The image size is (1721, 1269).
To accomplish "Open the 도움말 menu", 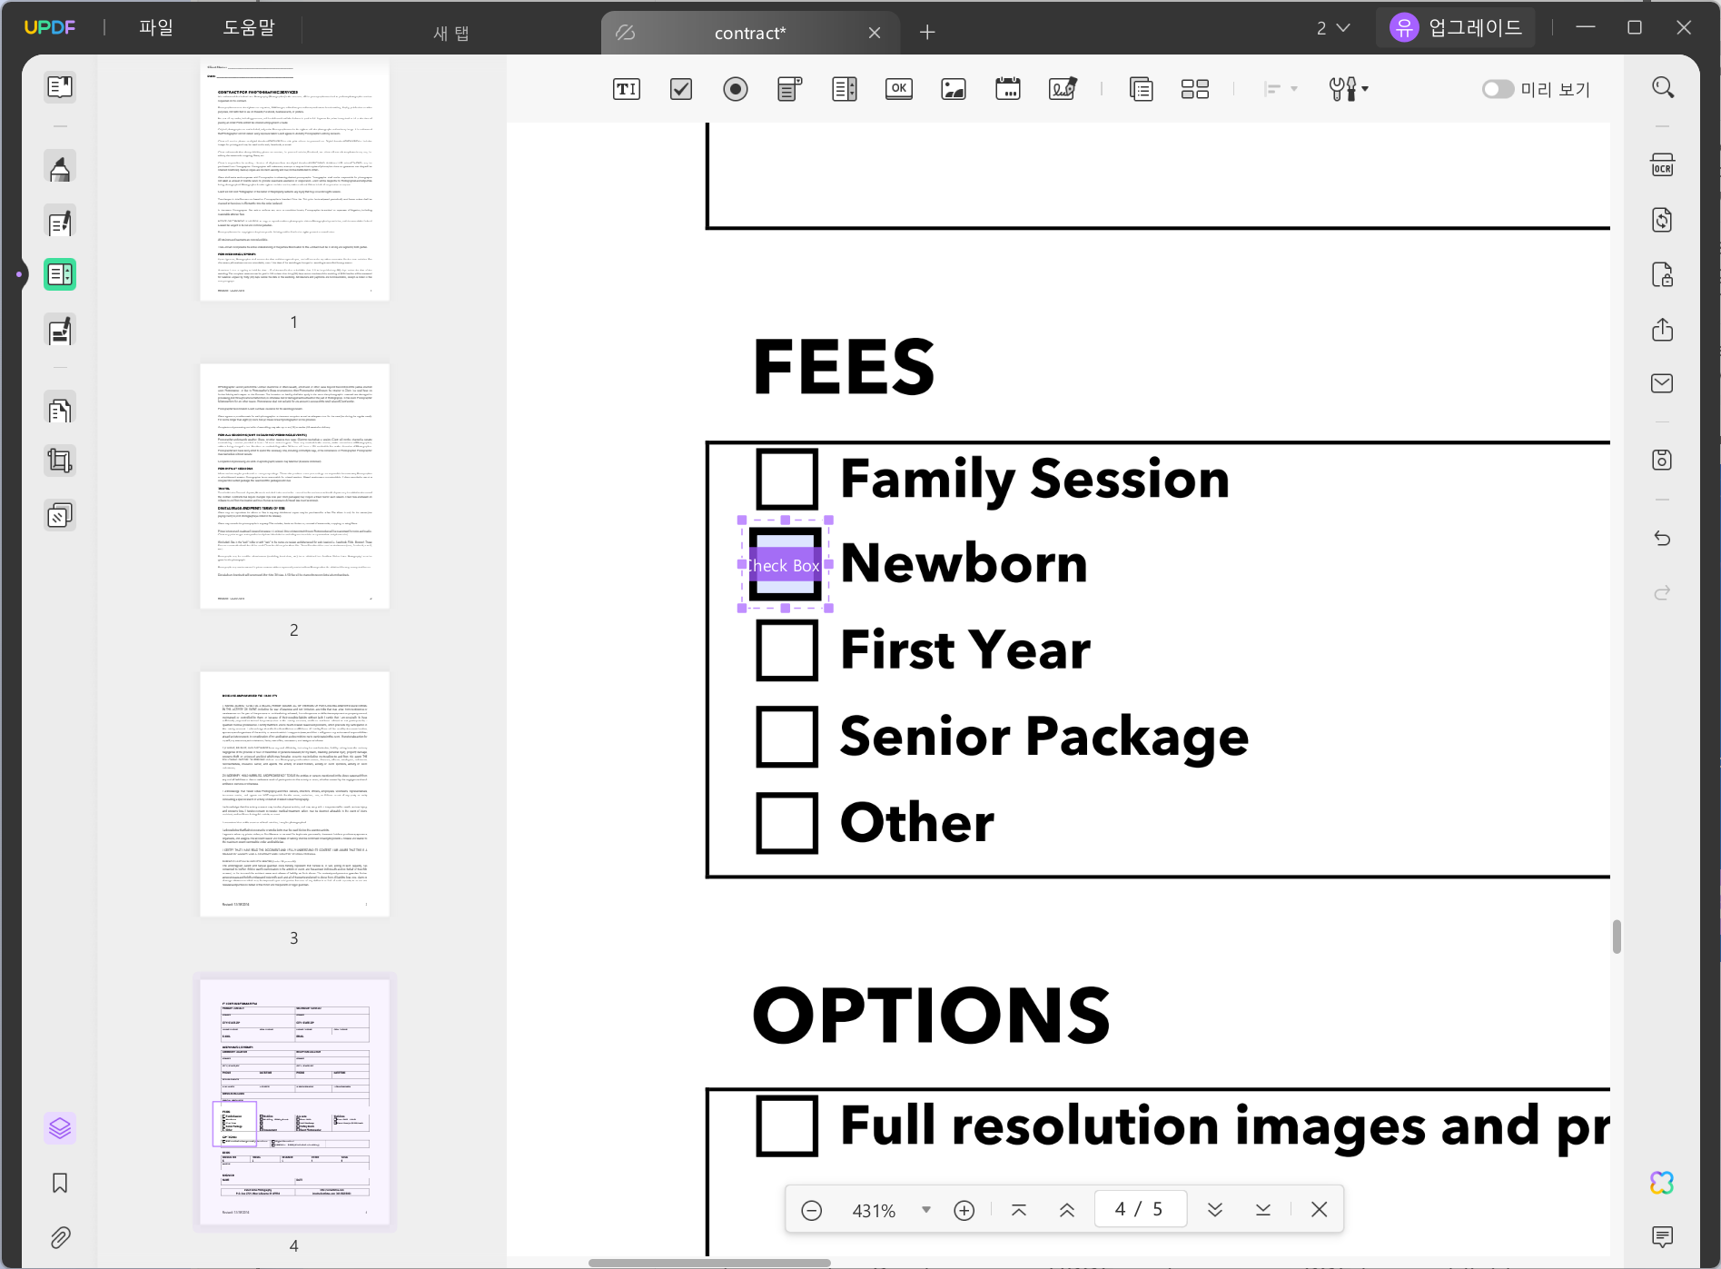I will click(249, 27).
